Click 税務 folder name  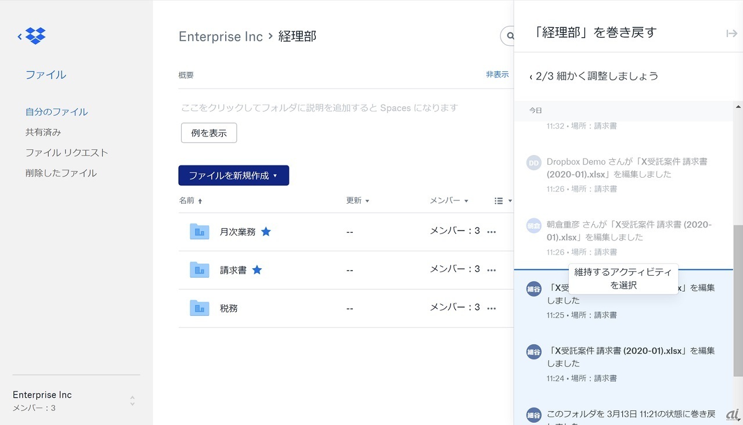coord(229,308)
